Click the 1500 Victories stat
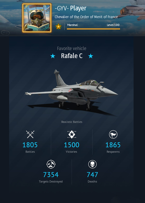This screenshot has height=203, width=145. pyautogui.click(x=72, y=145)
